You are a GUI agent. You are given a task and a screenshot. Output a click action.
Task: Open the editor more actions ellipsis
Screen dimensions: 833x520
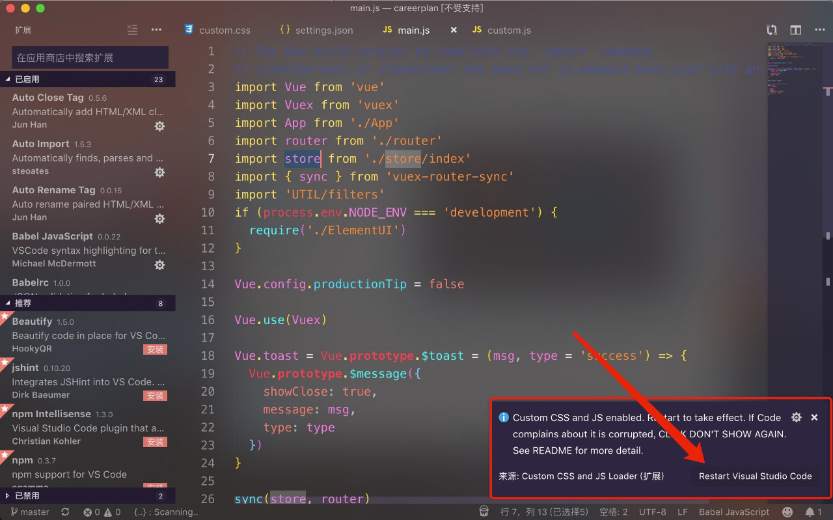(x=819, y=30)
